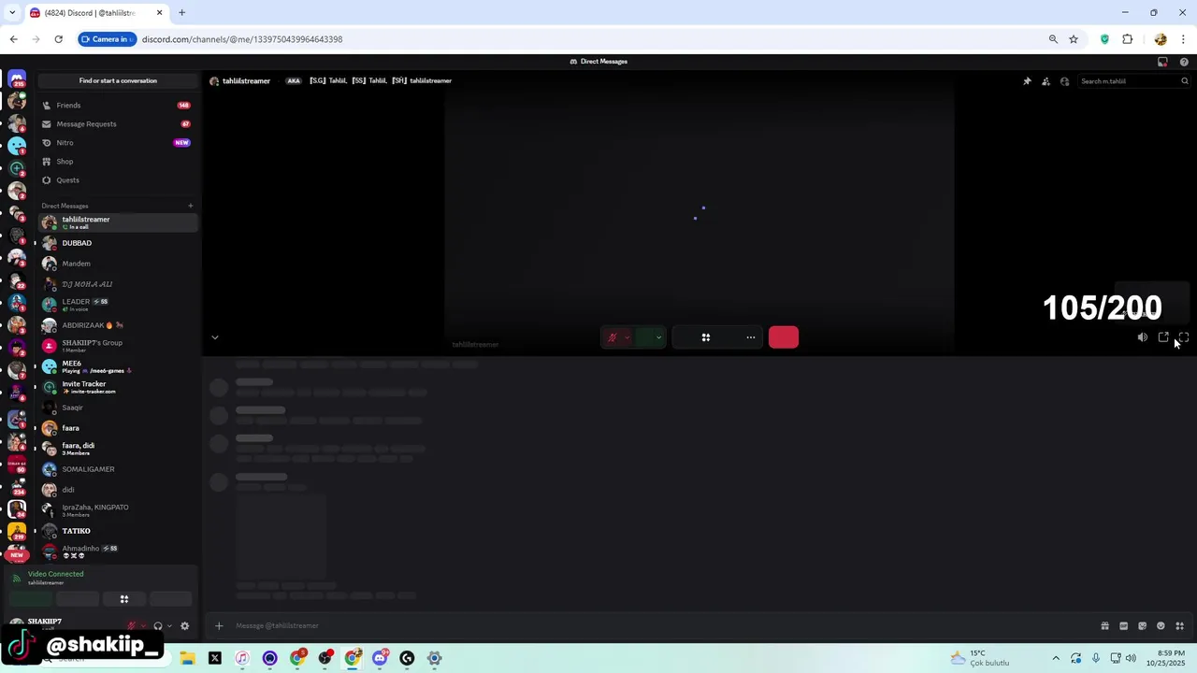Open sticker picker in message bar
The width and height of the screenshot is (1197, 673).
pyautogui.click(x=1142, y=626)
